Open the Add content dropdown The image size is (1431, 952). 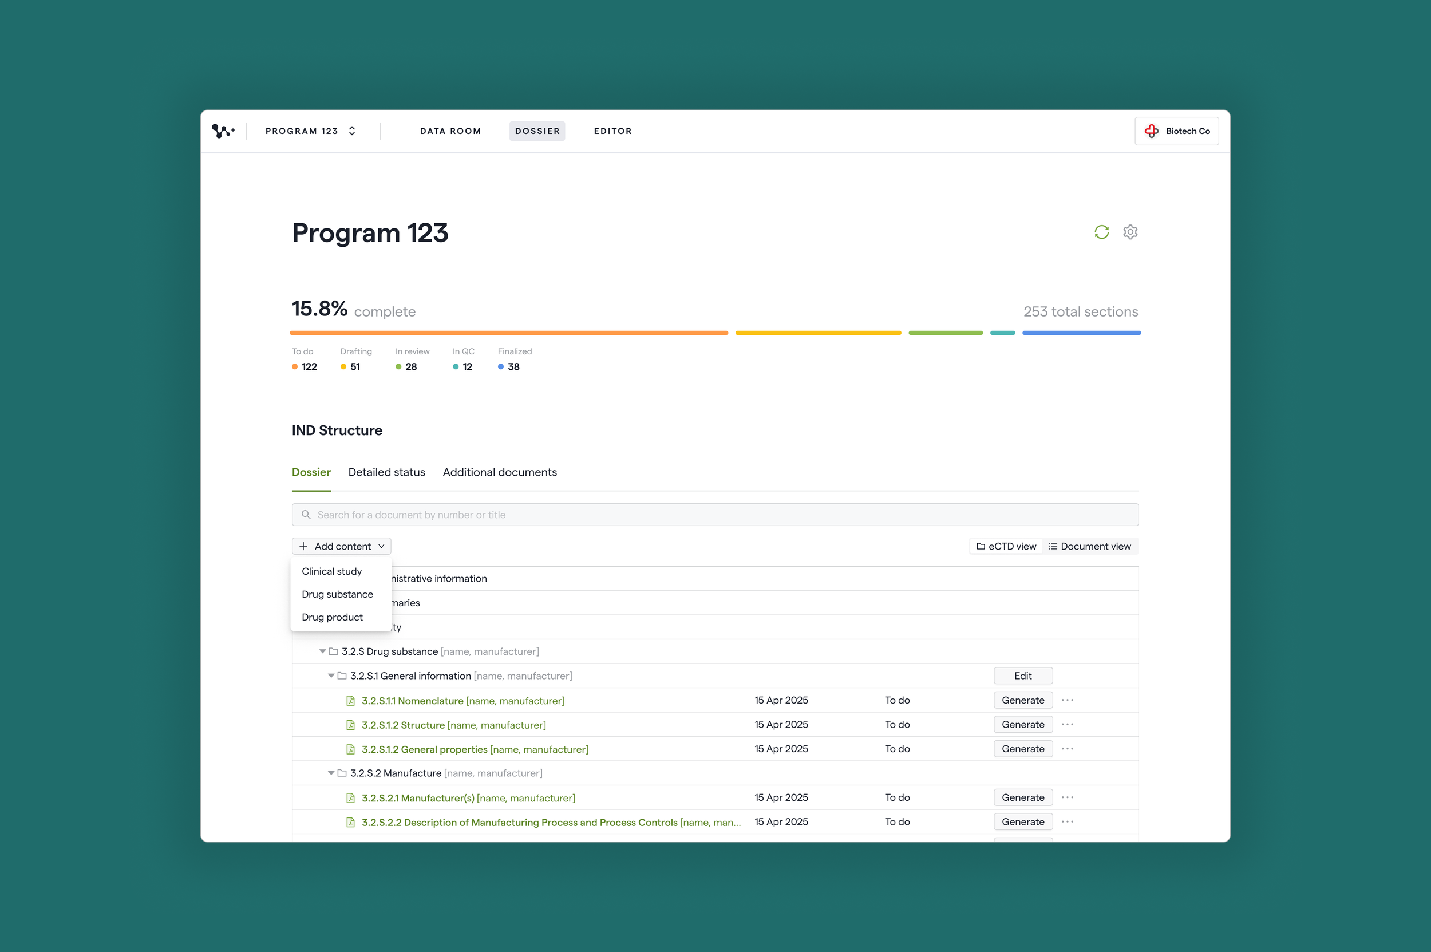pos(342,547)
